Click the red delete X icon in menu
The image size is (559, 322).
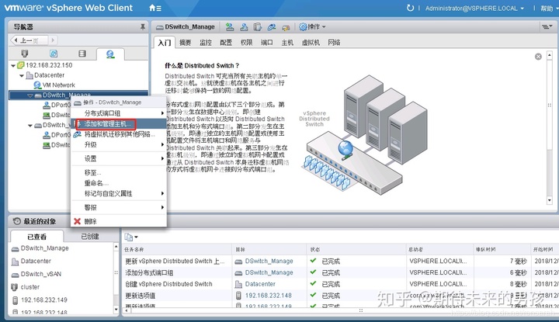pyautogui.click(x=77, y=221)
